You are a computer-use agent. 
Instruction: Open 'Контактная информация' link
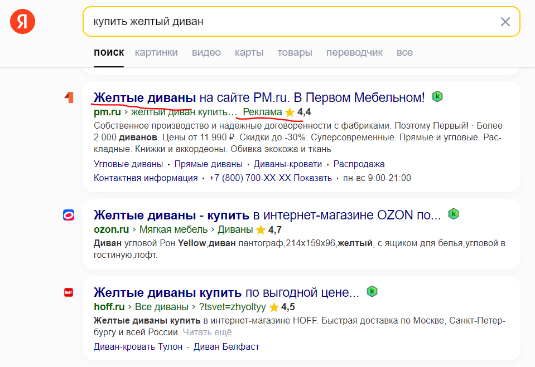(x=146, y=178)
